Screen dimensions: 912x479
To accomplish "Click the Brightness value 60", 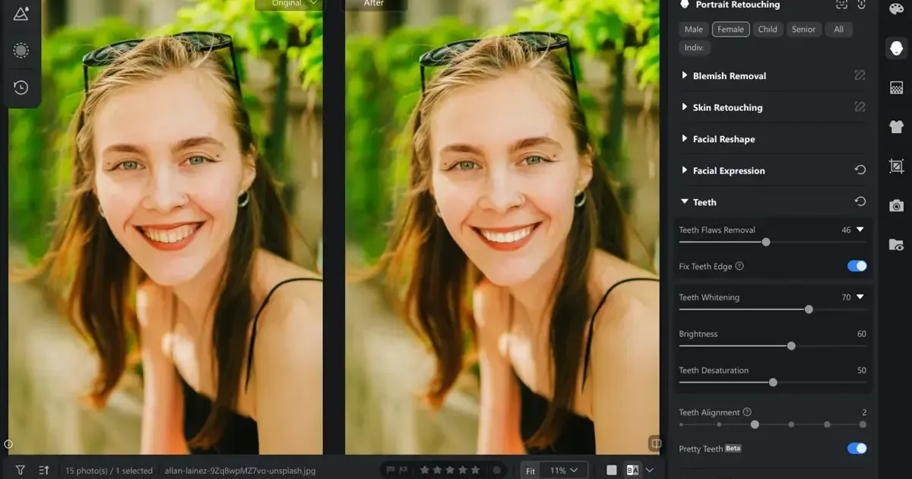I will [x=861, y=334].
